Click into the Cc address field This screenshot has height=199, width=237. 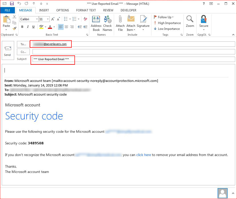click(134, 52)
